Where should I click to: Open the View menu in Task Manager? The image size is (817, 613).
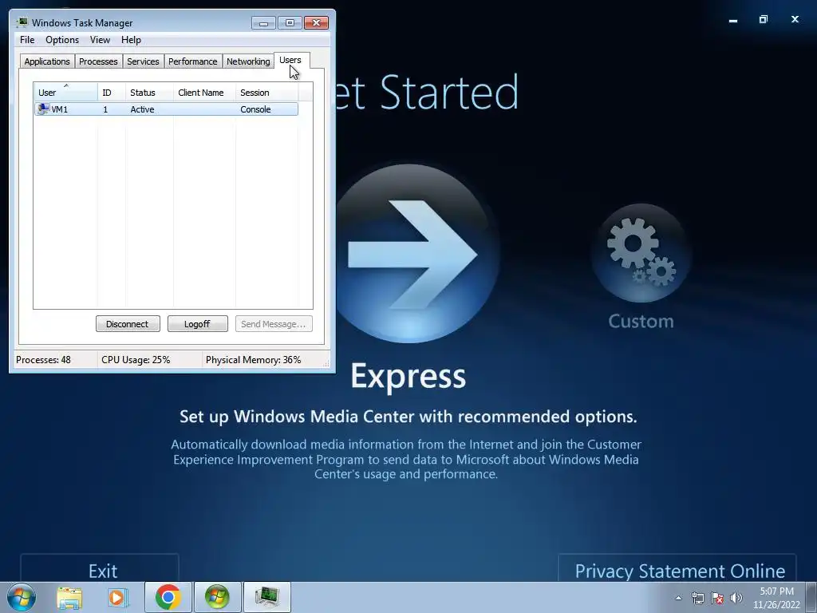coord(100,40)
